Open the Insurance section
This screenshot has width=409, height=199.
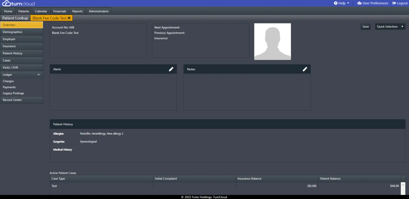tap(22, 46)
